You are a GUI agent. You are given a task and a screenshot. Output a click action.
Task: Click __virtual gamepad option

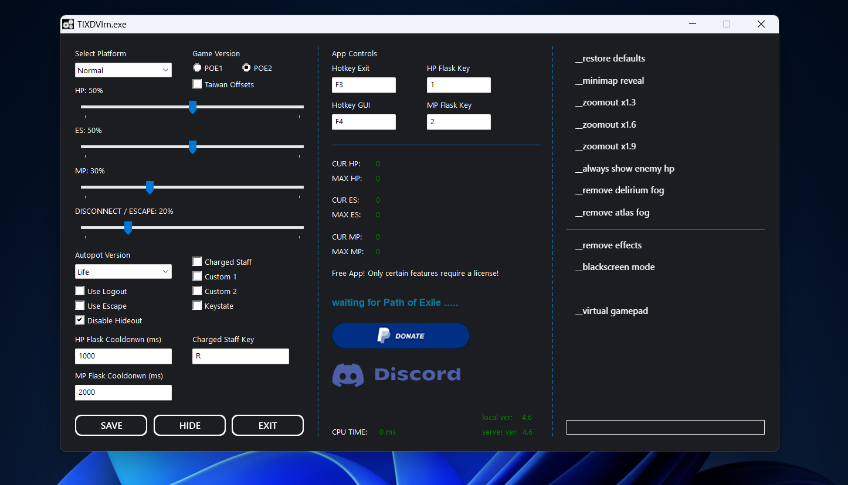[612, 311]
